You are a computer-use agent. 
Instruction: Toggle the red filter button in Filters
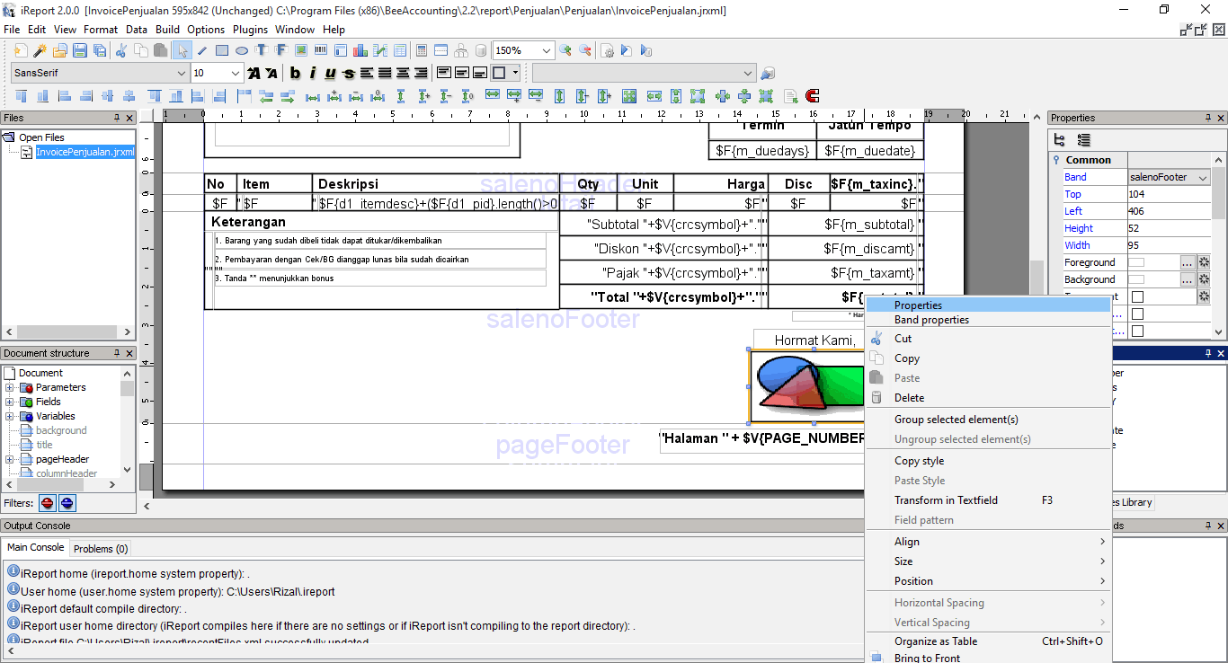(47, 503)
